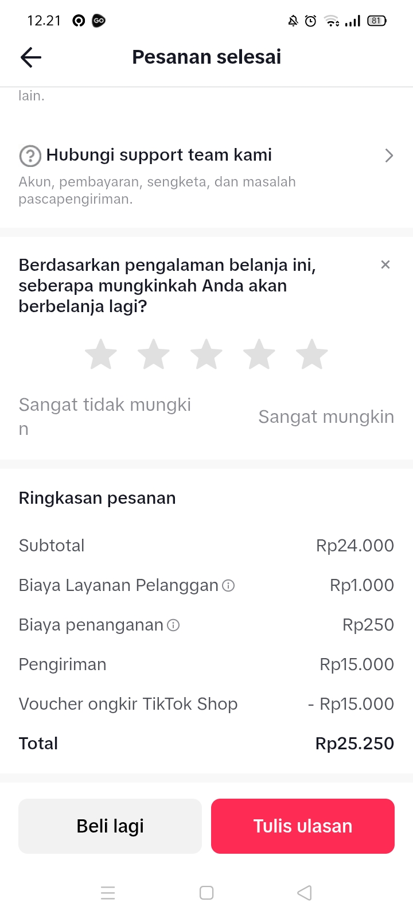Tap info icon beside Biaya penanganan
Image resolution: width=413 pixels, height=918 pixels.
173,625
